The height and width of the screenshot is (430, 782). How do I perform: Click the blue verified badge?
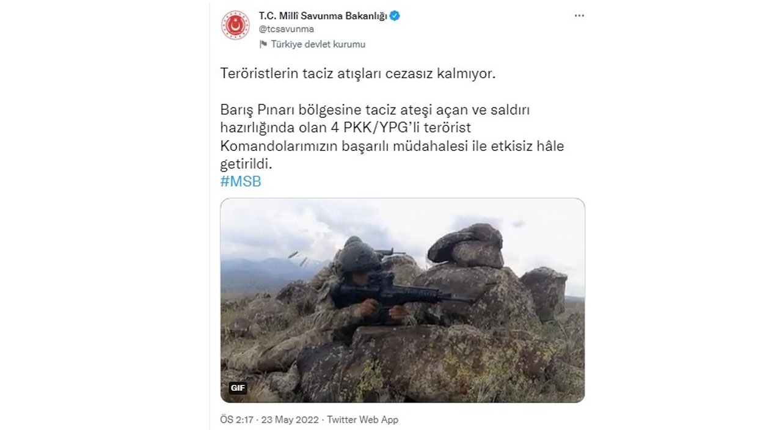click(x=396, y=16)
